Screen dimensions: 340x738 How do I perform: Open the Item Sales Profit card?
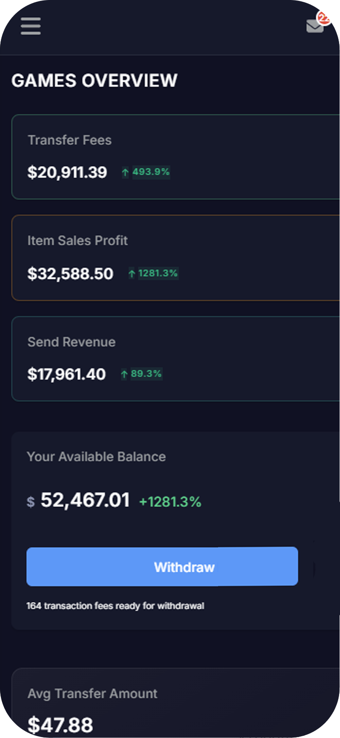tap(175, 258)
